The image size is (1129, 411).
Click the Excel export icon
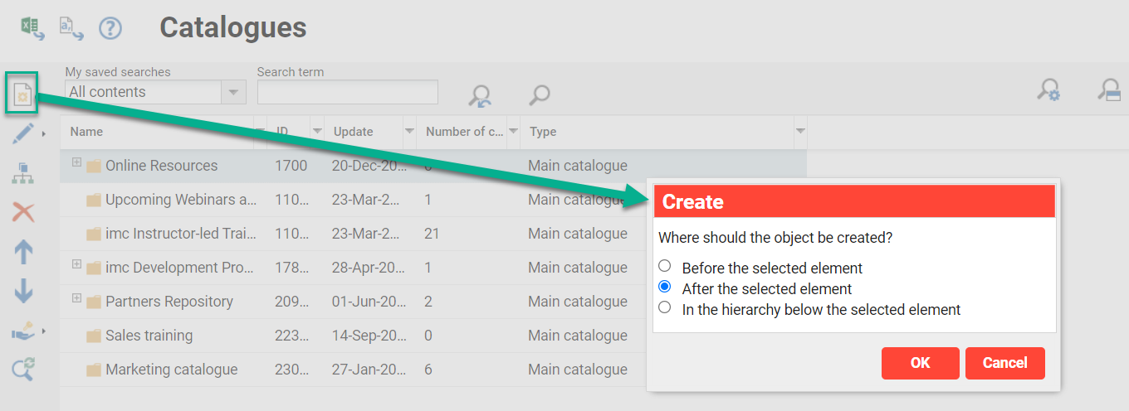coord(32,28)
